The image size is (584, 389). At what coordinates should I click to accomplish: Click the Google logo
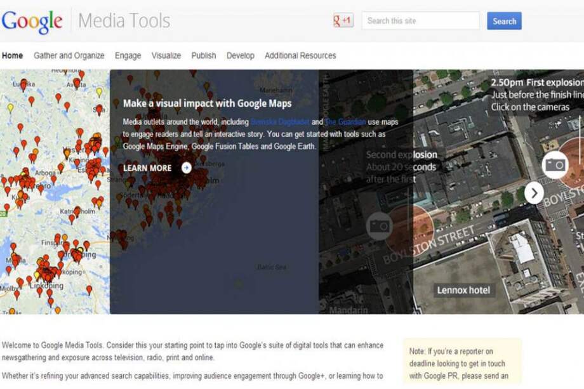click(32, 20)
